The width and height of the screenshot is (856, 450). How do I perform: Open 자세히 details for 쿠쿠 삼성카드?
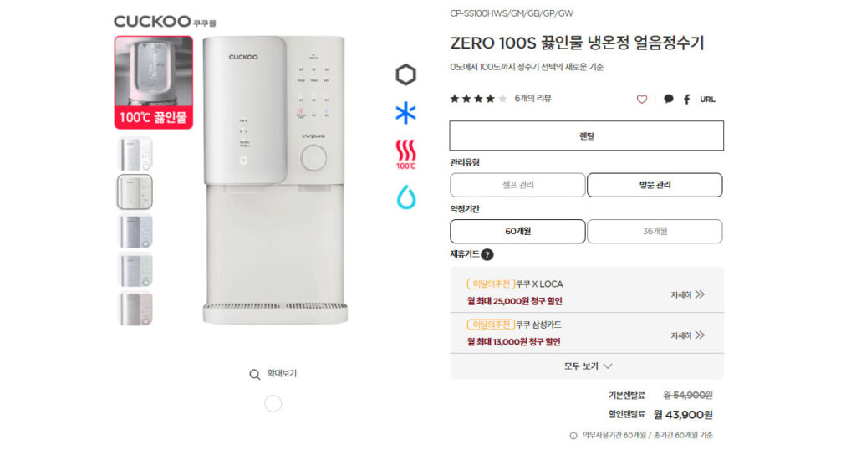(687, 335)
